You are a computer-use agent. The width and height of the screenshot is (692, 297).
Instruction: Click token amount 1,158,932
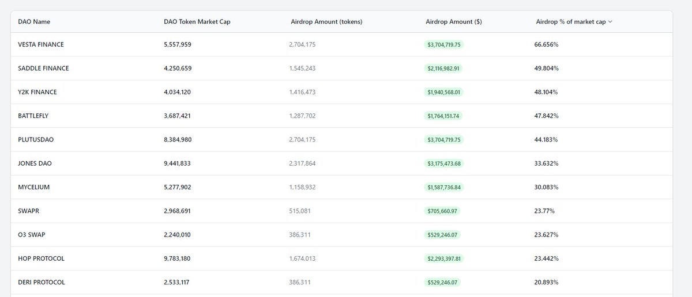pyautogui.click(x=302, y=188)
